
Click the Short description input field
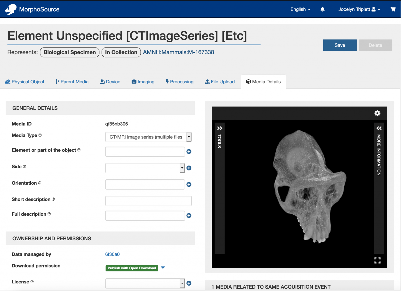148,201
